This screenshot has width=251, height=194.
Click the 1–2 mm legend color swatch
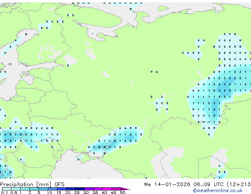pyautogui.click(x=25, y=189)
